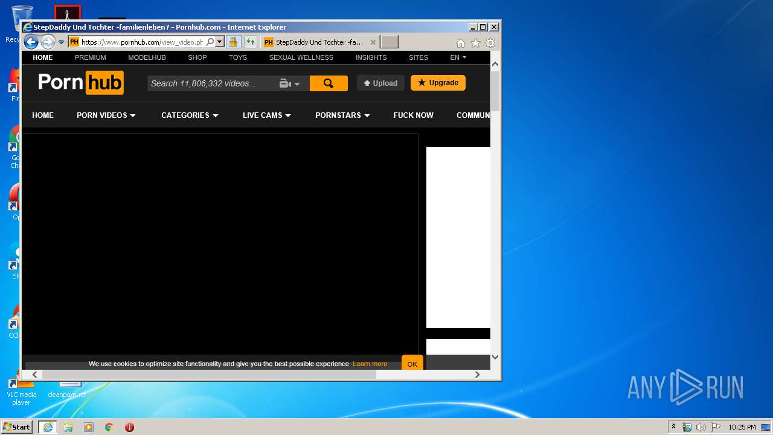
Task: Expand the address bar autocomplete dropdown arrow
Action: pos(220,42)
